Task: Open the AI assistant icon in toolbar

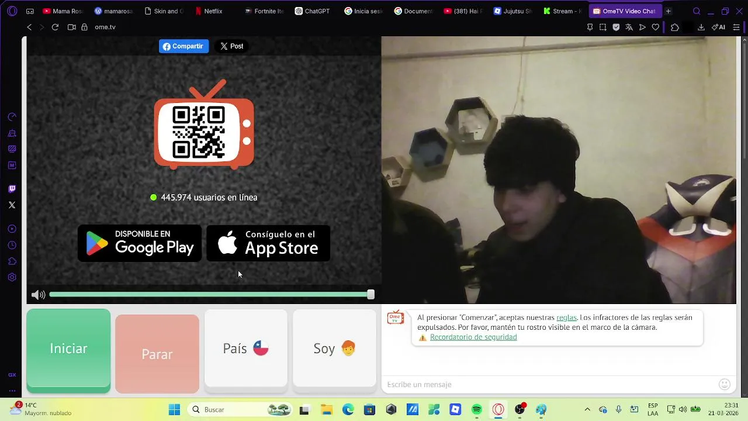Action: [x=719, y=27]
